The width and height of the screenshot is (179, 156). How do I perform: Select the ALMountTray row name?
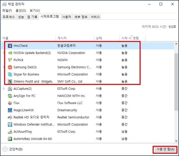23,132
